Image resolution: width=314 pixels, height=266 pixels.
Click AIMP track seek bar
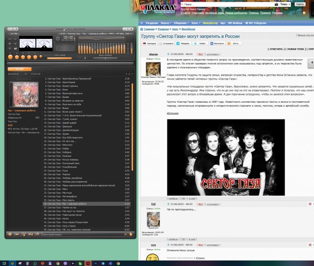pyautogui.click(x=70, y=63)
